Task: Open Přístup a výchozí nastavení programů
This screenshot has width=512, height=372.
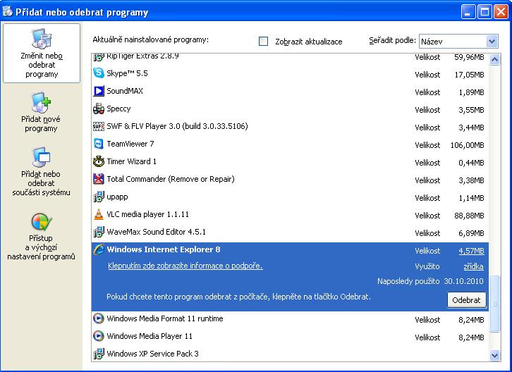Action: 41,237
